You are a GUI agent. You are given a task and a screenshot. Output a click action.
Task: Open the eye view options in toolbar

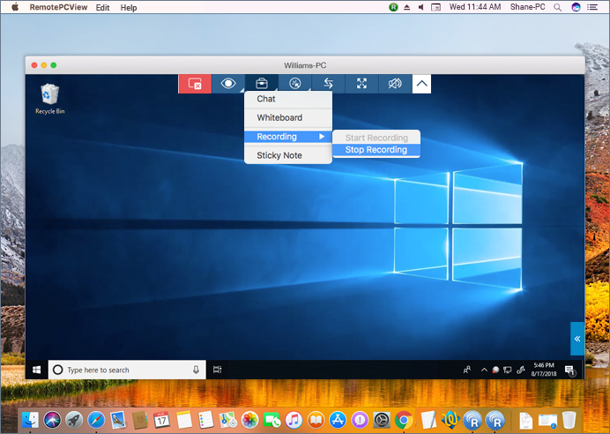228,84
